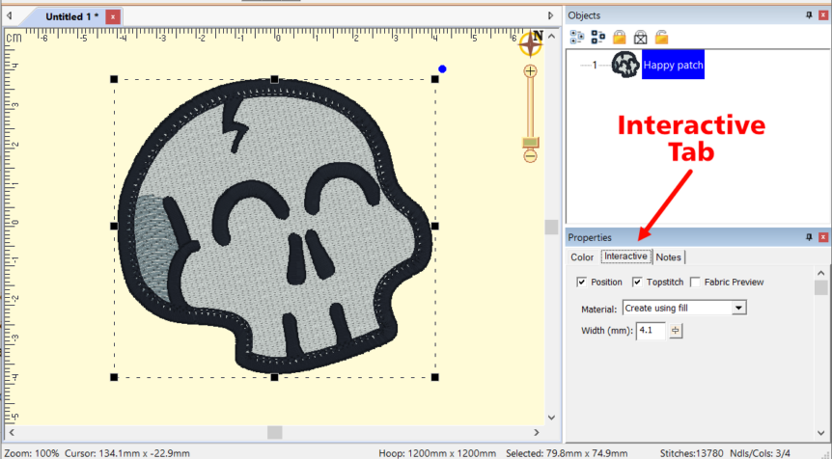The height and width of the screenshot is (459, 832).
Task: Click the right arrow to scroll document tabs
Action: click(x=551, y=16)
